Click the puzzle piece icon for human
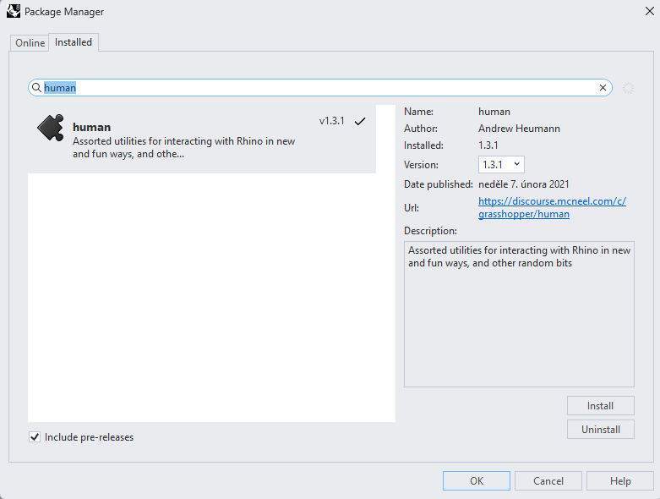Image resolution: width=660 pixels, height=499 pixels. (x=51, y=128)
